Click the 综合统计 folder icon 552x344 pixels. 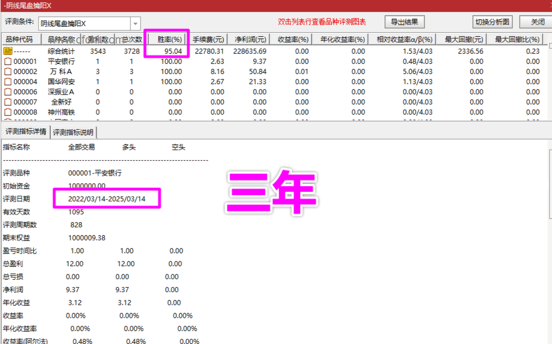pos(8,51)
